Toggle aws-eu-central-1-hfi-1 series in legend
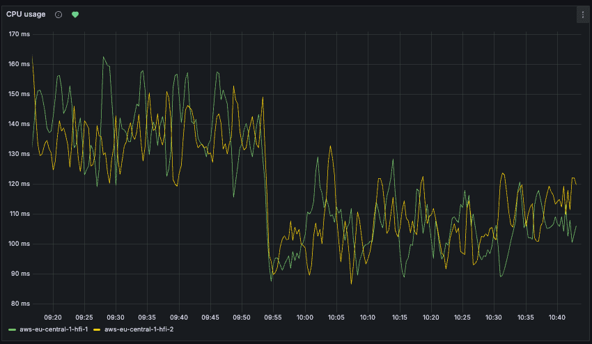The image size is (592, 344). (x=54, y=329)
